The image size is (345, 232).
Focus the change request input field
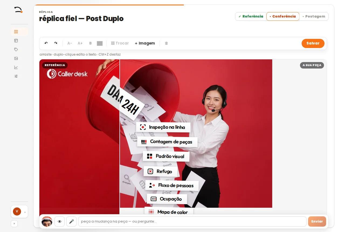click(192, 221)
